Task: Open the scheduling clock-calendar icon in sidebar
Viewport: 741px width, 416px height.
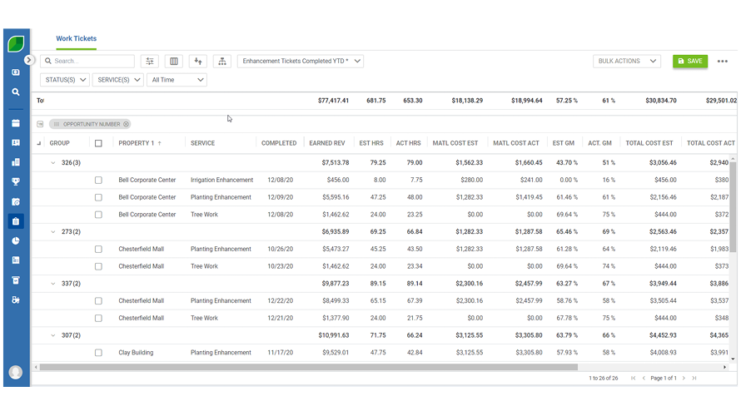Action: pyautogui.click(x=16, y=201)
